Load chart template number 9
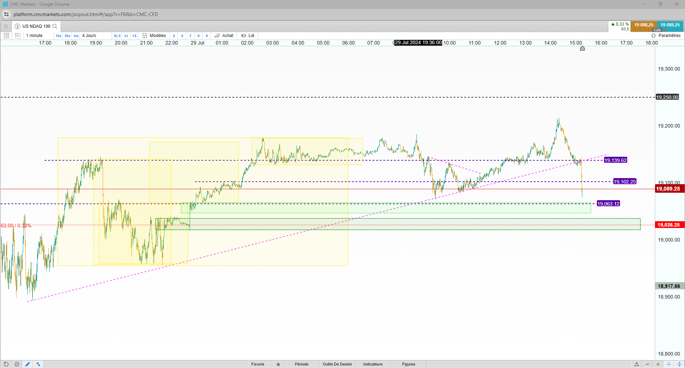Image resolution: width=685 pixels, height=368 pixels. click(x=207, y=36)
